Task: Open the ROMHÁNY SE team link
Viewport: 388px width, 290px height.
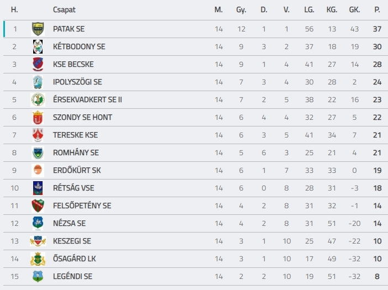Action: pyautogui.click(x=76, y=152)
